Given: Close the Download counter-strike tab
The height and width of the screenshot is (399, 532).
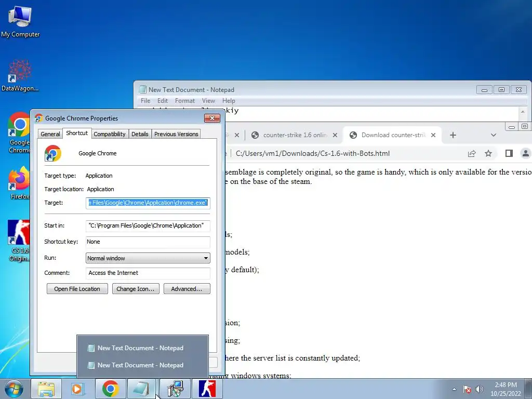Looking at the screenshot, I should (x=433, y=135).
